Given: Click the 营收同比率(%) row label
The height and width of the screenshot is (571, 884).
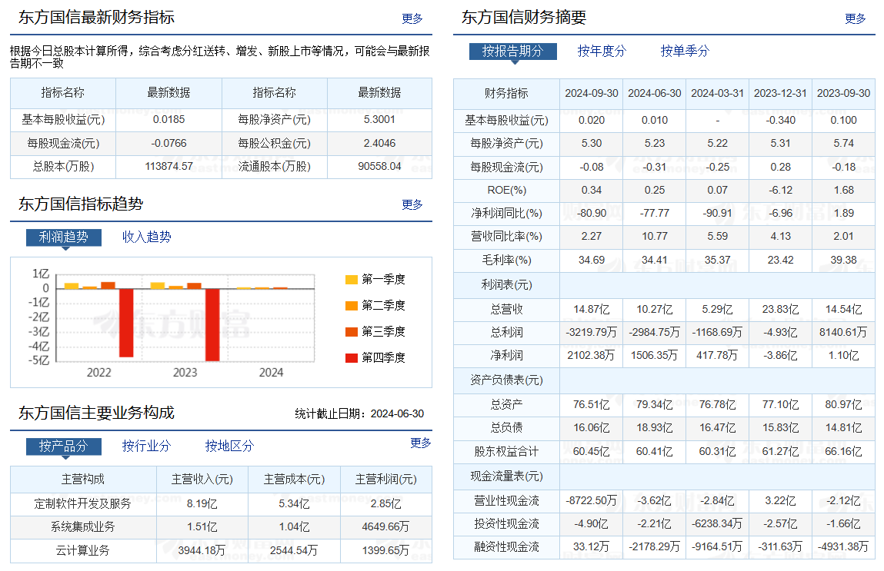Looking at the screenshot, I should (x=506, y=237).
